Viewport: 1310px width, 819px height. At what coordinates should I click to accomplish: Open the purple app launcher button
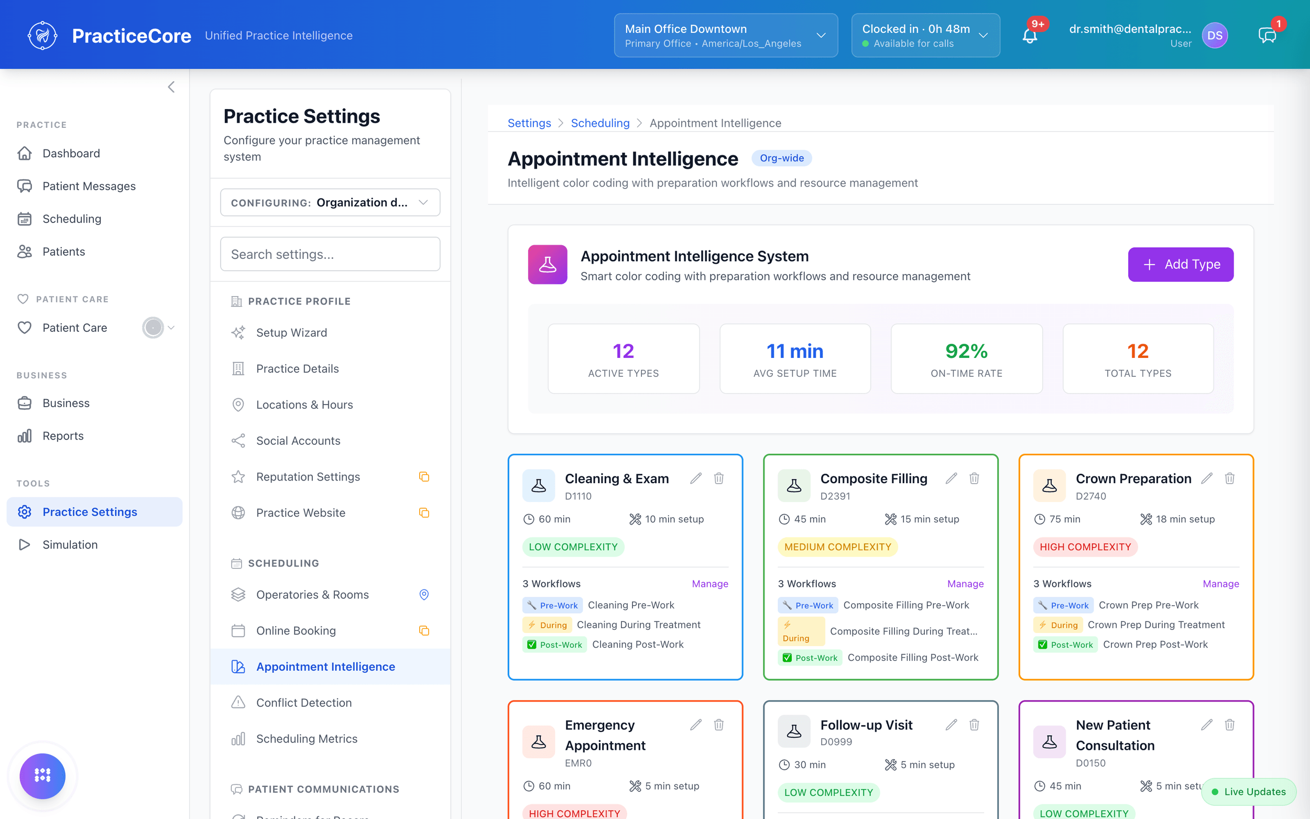[42, 776]
